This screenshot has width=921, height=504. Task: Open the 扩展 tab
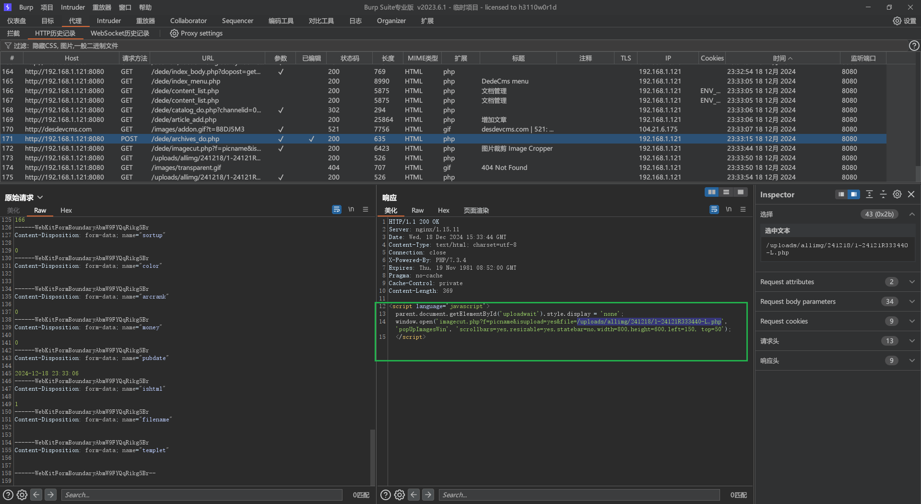427,21
